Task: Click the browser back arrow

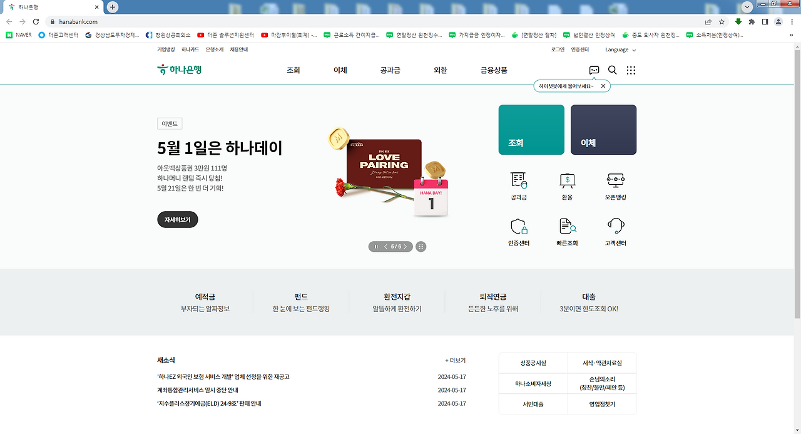Action: pyautogui.click(x=10, y=21)
